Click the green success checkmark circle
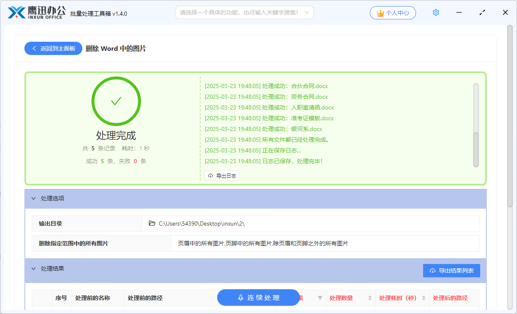517x314 pixels. tap(116, 101)
